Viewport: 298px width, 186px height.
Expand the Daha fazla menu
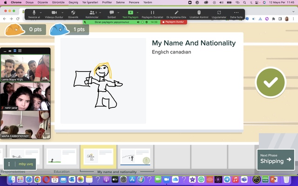(237, 13)
